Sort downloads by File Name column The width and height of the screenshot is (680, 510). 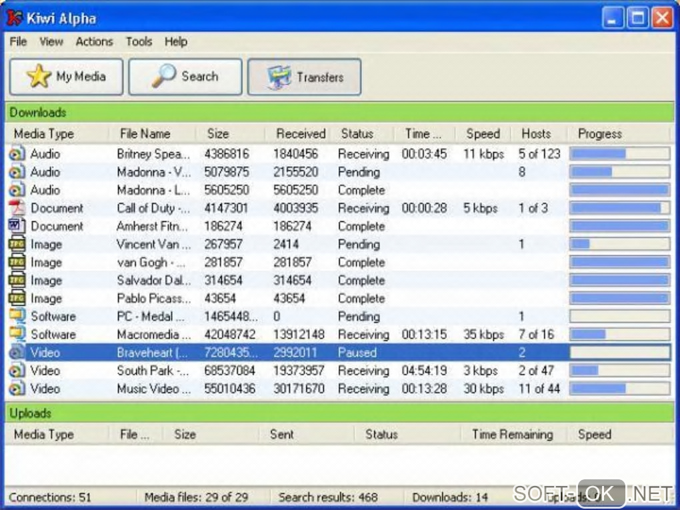[x=152, y=133]
